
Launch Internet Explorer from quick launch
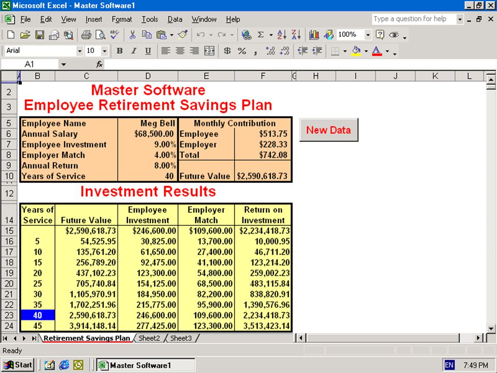64,365
